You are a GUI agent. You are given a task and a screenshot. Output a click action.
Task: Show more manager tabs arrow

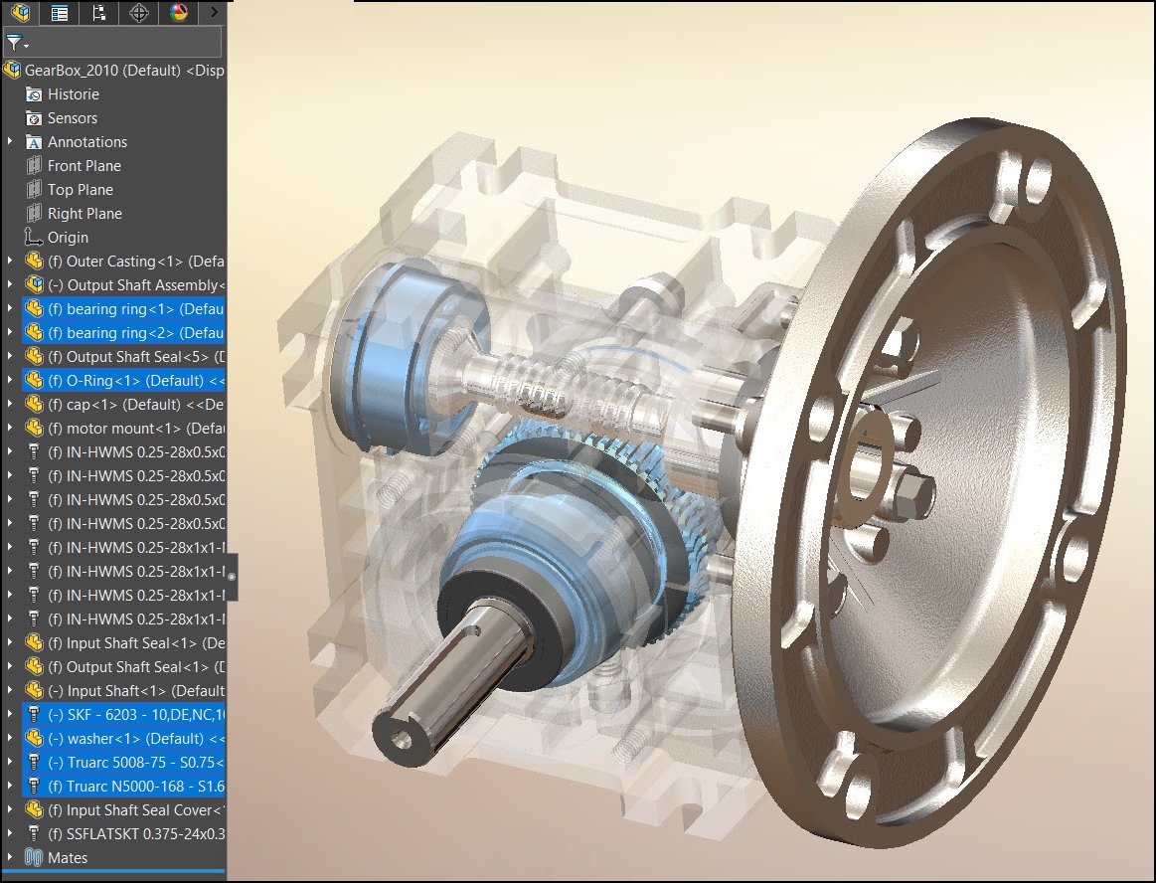[214, 12]
